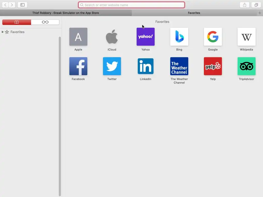Select Bookmarks view in sidebar

tap(17, 22)
